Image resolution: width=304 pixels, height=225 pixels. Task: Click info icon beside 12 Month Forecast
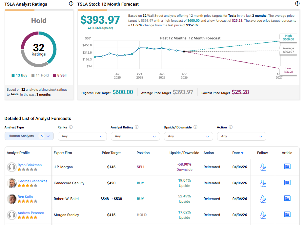click(x=297, y=4)
